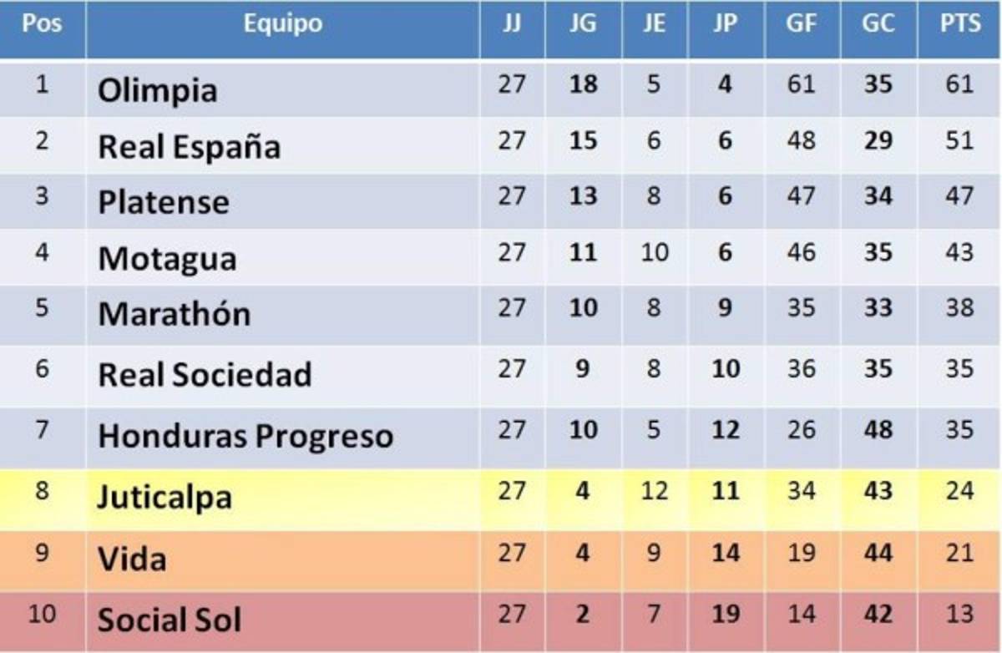Select the Motagua row name
The image size is (1002, 653).
[167, 259]
